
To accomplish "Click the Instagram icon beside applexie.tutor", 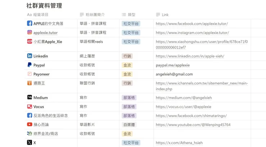I will pyautogui.click(x=29, y=32).
